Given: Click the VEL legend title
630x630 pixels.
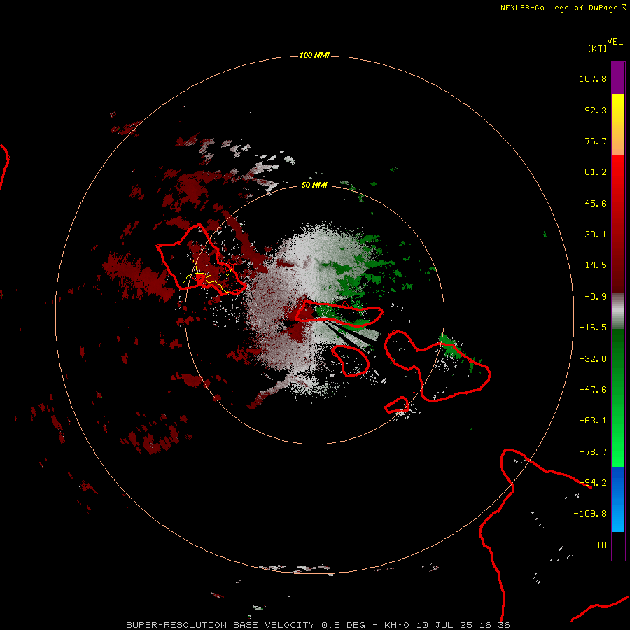Looking at the screenshot, I should tap(615, 42).
